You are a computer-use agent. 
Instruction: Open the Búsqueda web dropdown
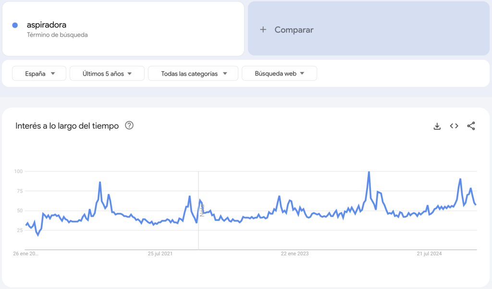[279, 73]
